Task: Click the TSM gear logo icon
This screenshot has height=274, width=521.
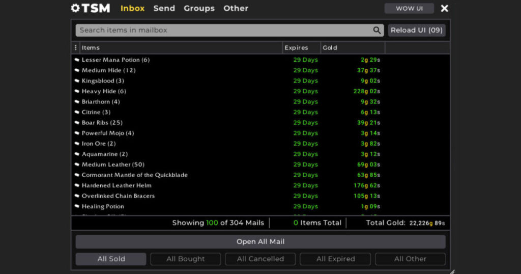Action: point(75,8)
